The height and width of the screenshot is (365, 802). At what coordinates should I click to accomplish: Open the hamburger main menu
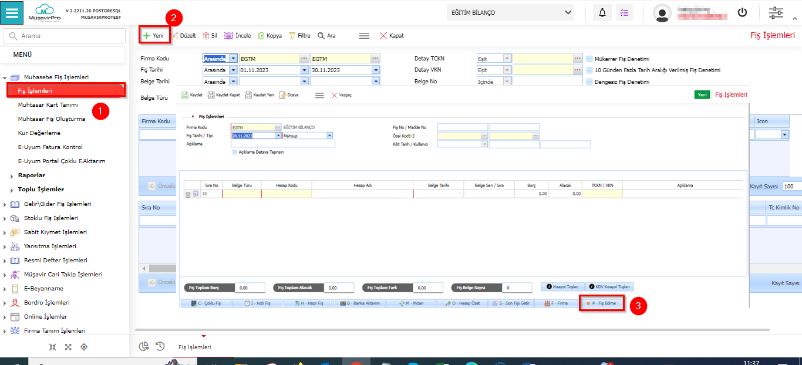[x=12, y=12]
